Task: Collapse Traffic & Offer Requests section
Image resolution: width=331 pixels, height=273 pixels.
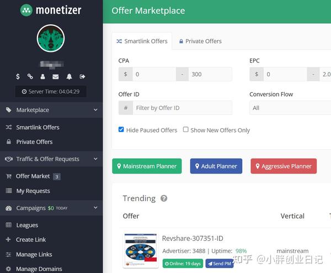Action: (51, 159)
